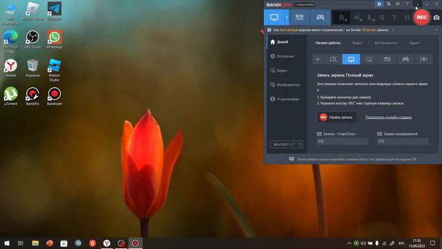
Task: Open the Основные settings section
Action: [x=282, y=56]
